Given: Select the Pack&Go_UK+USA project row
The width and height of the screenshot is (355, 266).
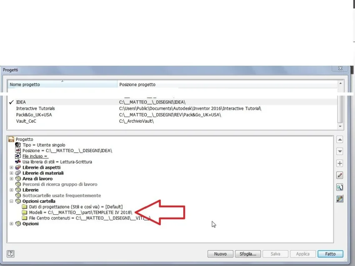Looking at the screenshot, I should tap(172, 115).
